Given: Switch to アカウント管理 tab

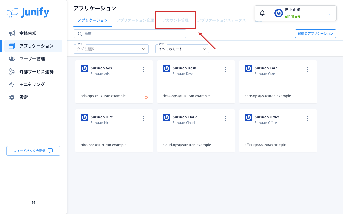Looking at the screenshot, I should click(176, 20).
